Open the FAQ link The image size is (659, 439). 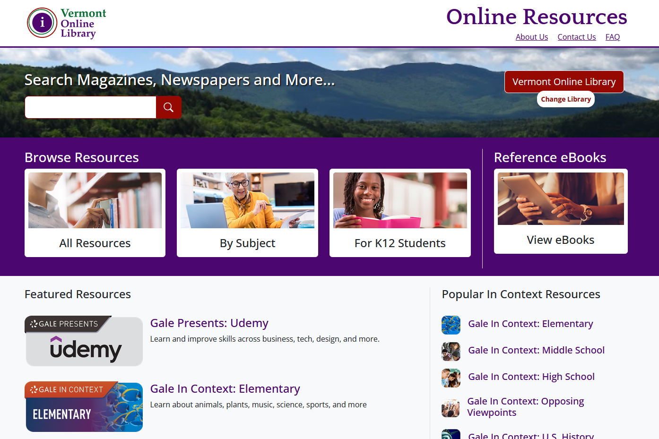point(613,37)
